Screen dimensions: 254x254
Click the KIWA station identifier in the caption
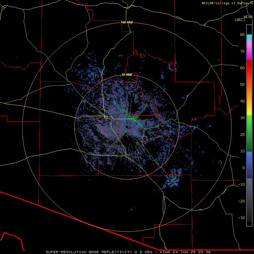pos(165,252)
